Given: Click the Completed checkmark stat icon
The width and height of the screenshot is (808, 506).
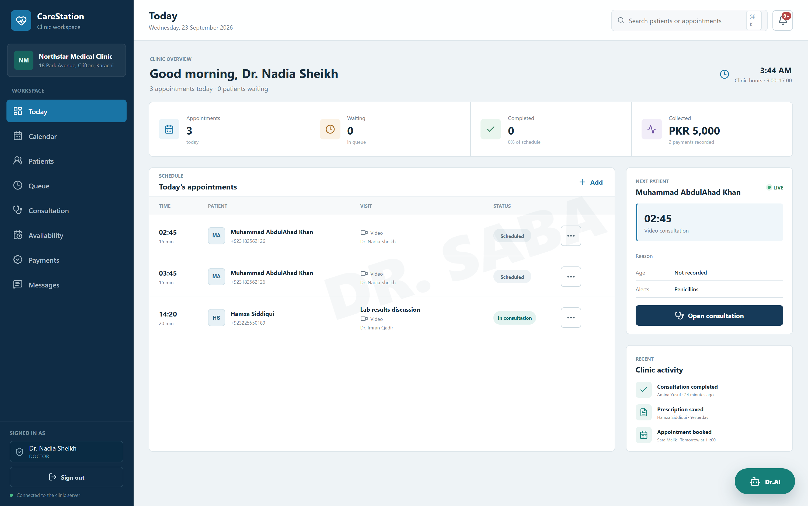Looking at the screenshot, I should [x=490, y=129].
